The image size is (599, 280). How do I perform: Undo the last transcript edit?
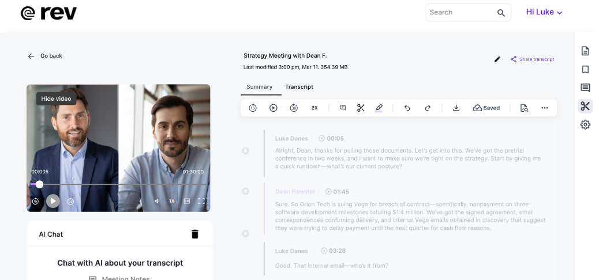click(x=407, y=108)
